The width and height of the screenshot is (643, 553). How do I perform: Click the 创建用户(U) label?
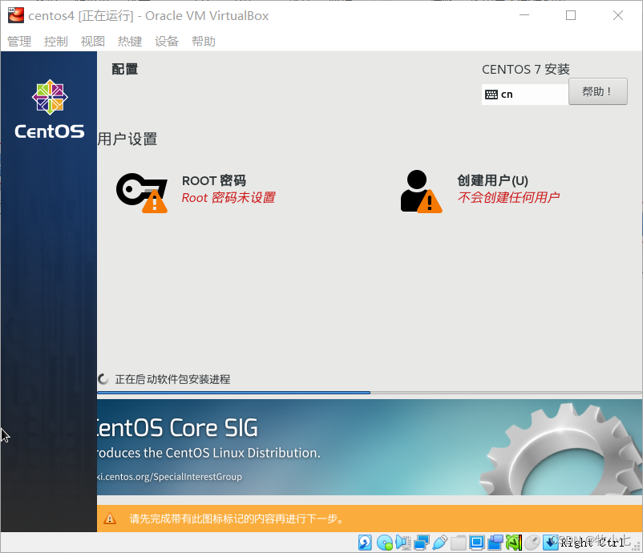click(492, 180)
